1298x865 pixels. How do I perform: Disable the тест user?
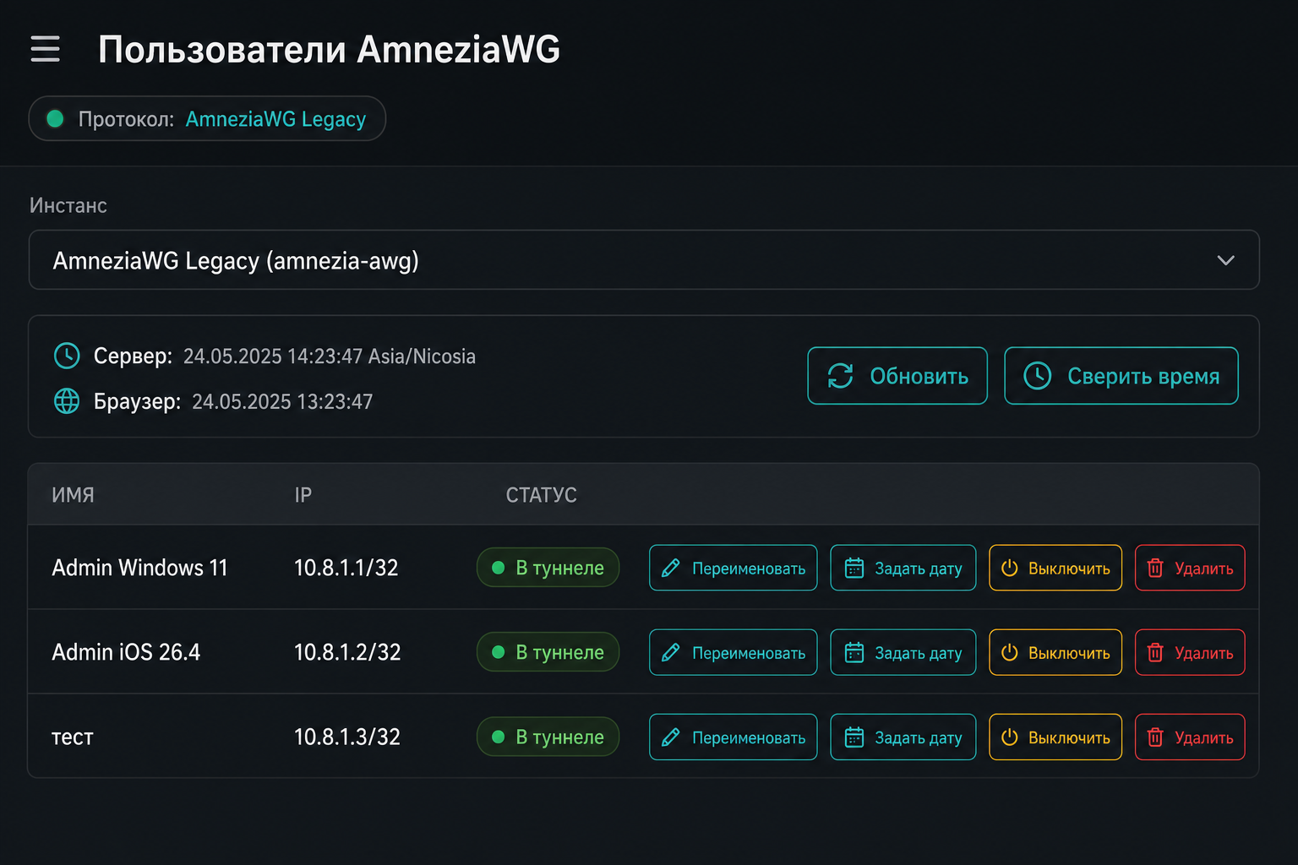1055,737
